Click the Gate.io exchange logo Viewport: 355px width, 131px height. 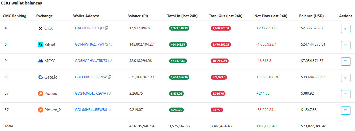pyautogui.click(x=41, y=77)
